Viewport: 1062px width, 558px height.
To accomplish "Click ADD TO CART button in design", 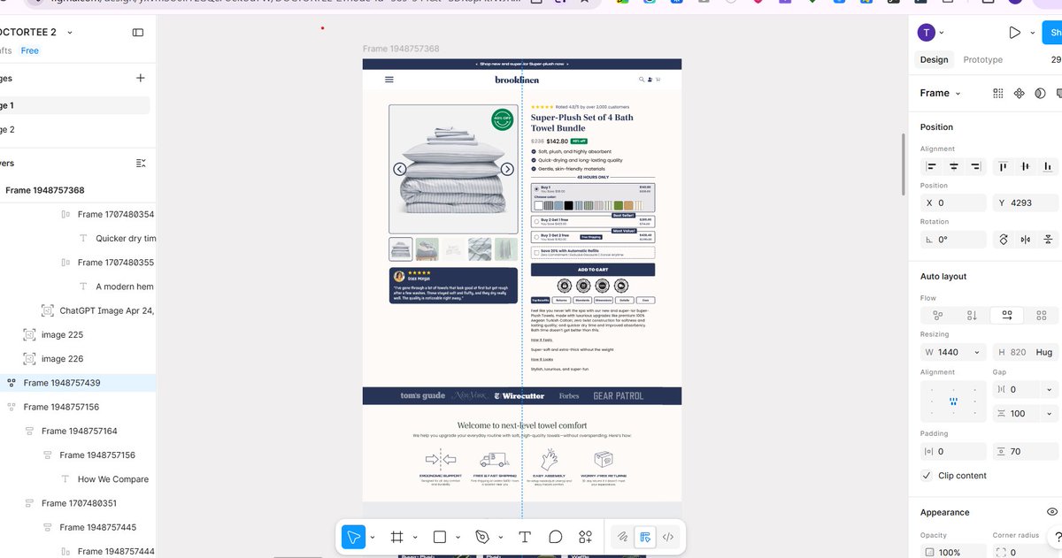I will click(593, 270).
